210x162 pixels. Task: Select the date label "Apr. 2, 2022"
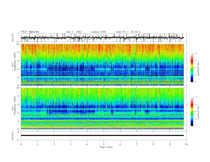[74, 32]
